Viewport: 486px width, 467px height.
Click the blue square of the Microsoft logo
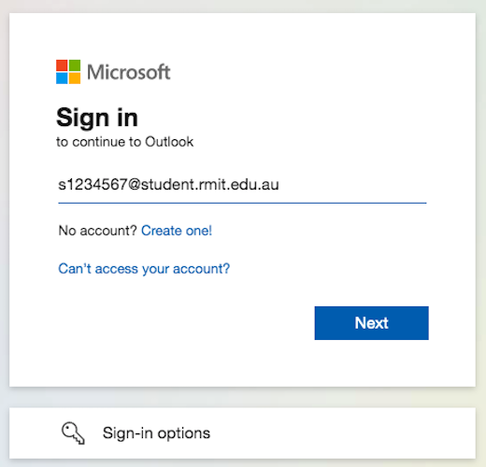(x=62, y=78)
